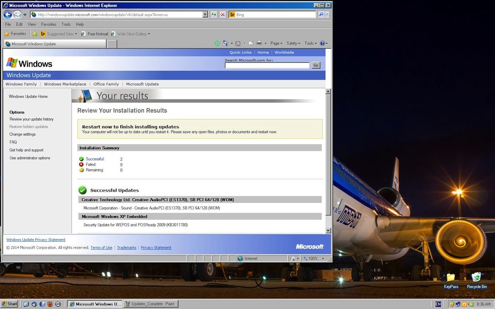Click the Start button on taskbar
495x309 pixels.
click(10, 304)
